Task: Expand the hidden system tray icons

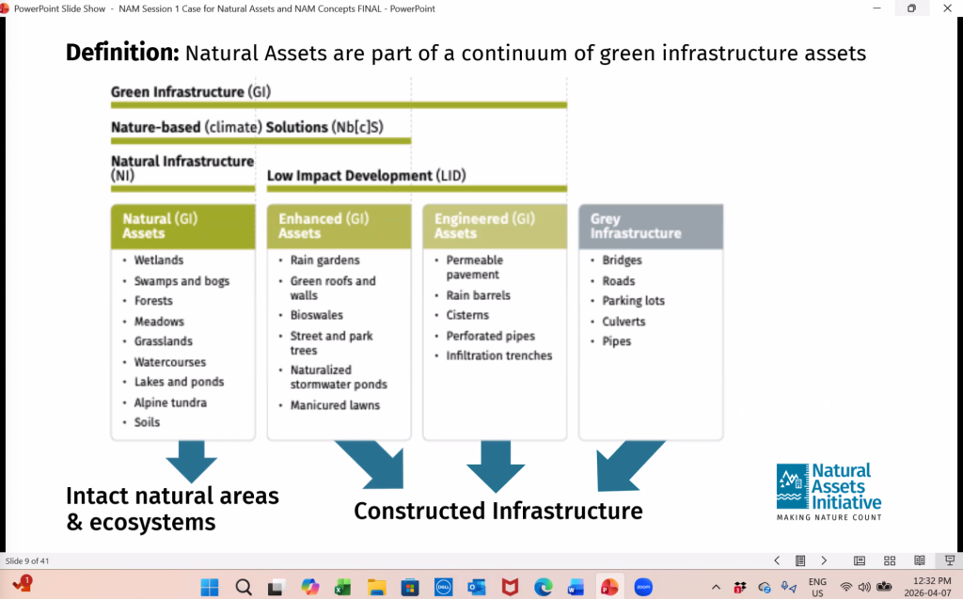Action: pyautogui.click(x=718, y=587)
